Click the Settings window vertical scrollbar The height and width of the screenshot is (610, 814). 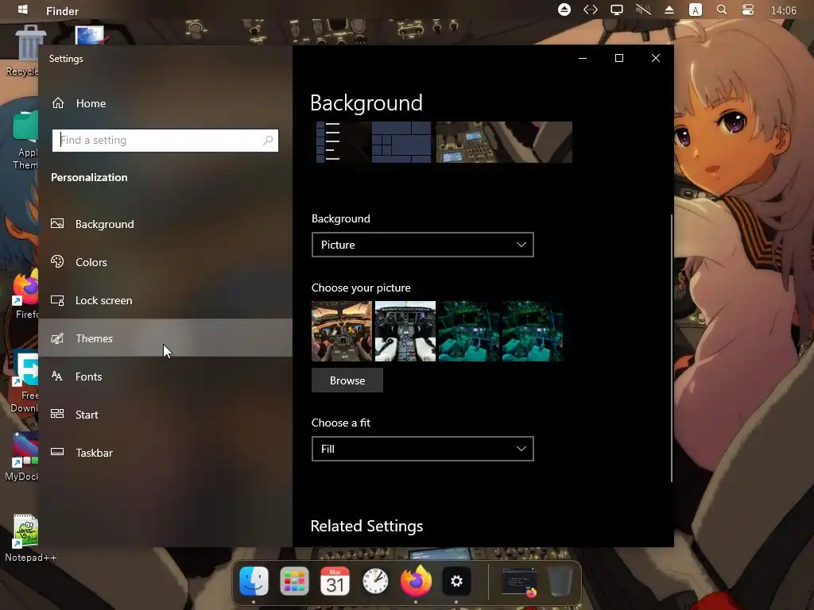coord(672,348)
